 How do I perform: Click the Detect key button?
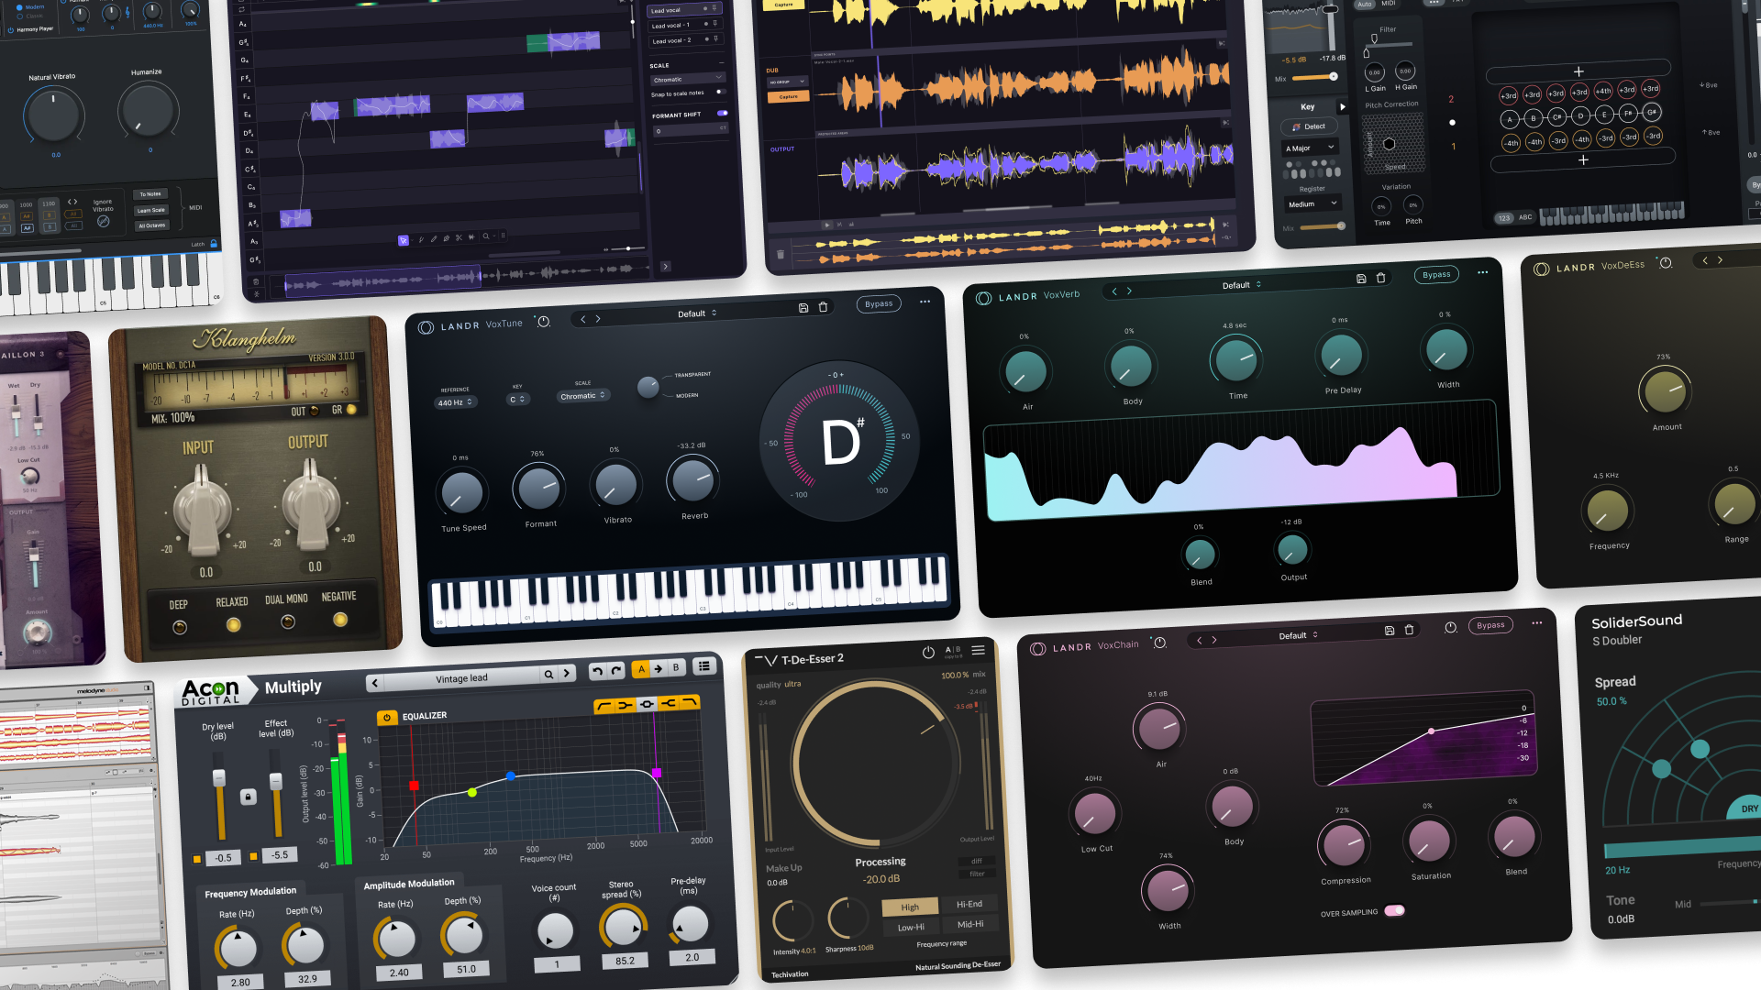tap(1310, 126)
